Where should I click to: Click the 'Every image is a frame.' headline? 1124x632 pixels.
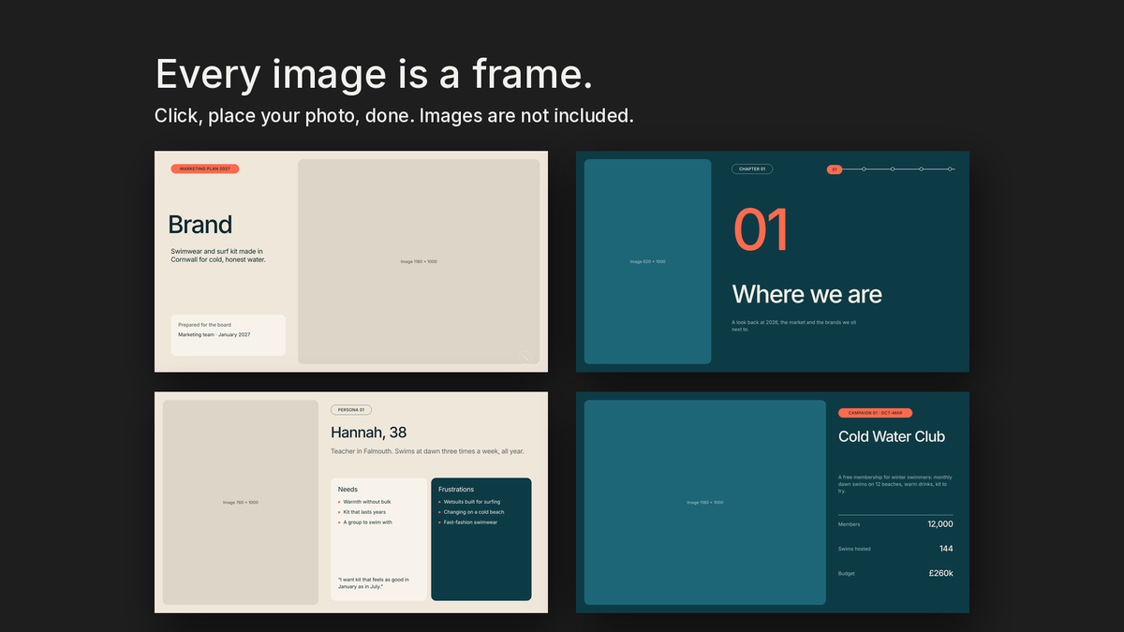pyautogui.click(x=374, y=74)
